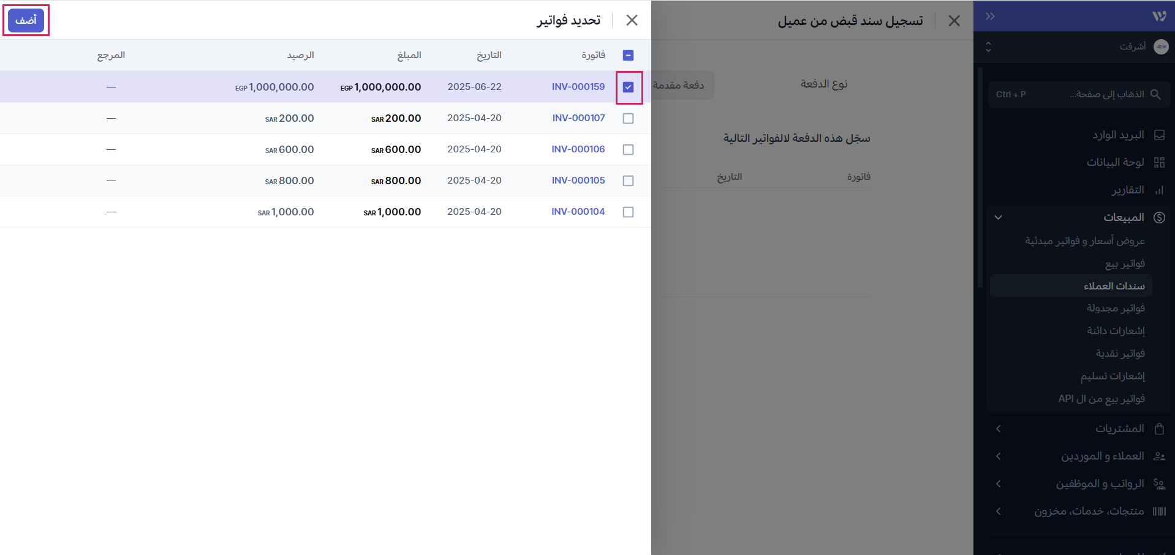Image resolution: width=1175 pixels, height=555 pixels.
Task: Expand the العملاء و الموردين section
Action: pos(998,456)
